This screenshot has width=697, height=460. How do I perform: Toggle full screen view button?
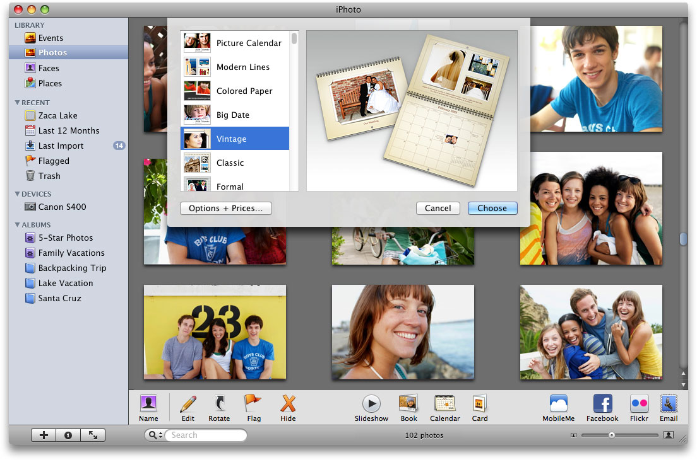tap(93, 435)
